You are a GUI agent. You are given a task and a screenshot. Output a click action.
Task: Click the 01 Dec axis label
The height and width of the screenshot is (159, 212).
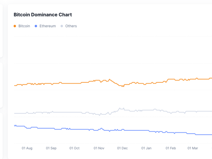coord(122,148)
